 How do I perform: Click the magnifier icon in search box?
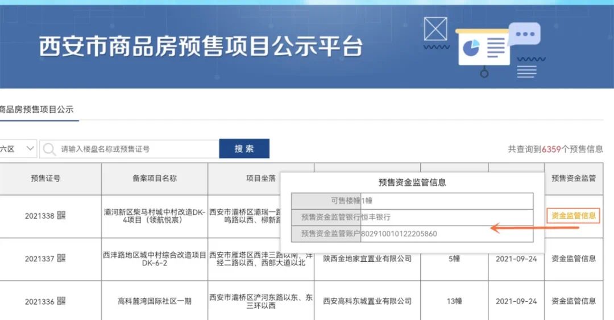click(49, 149)
